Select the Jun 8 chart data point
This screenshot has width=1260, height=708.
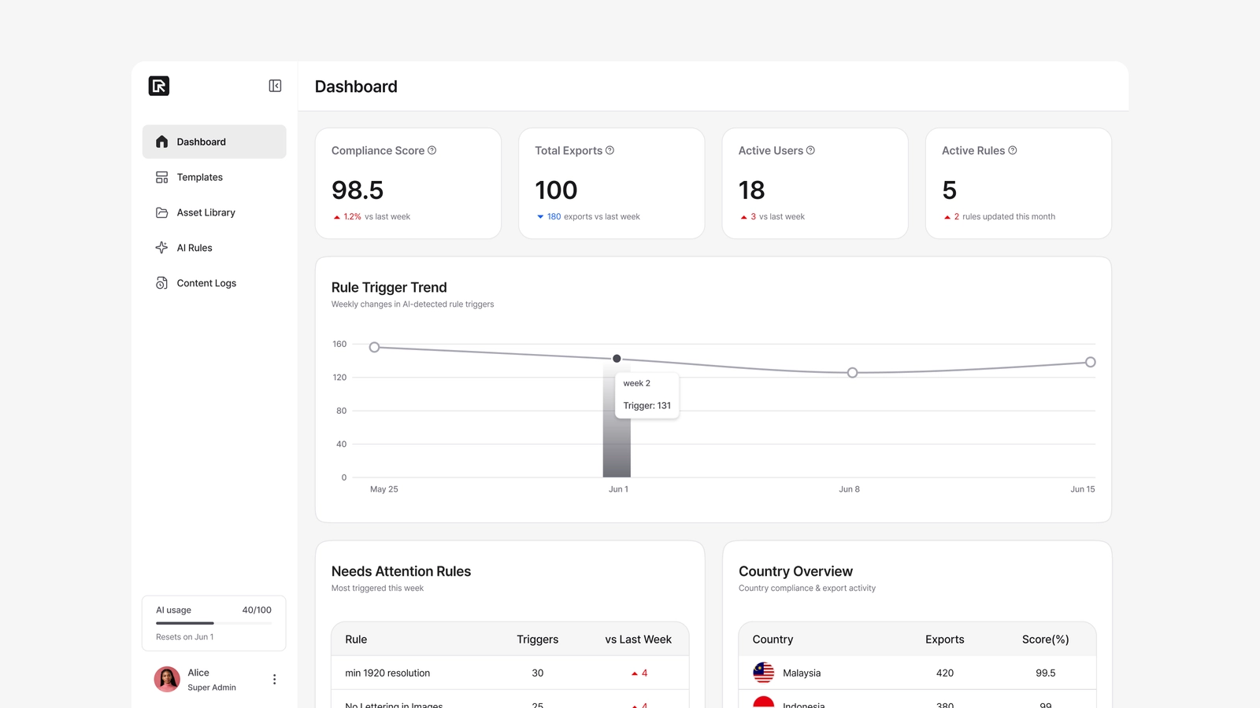pos(852,373)
